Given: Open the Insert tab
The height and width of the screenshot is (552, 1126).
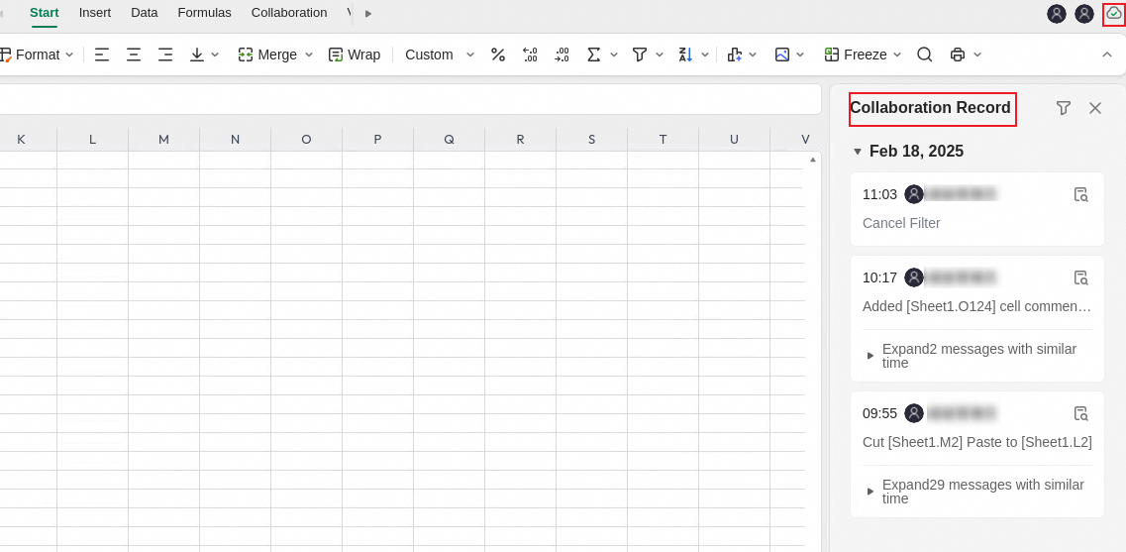Looking at the screenshot, I should [95, 13].
